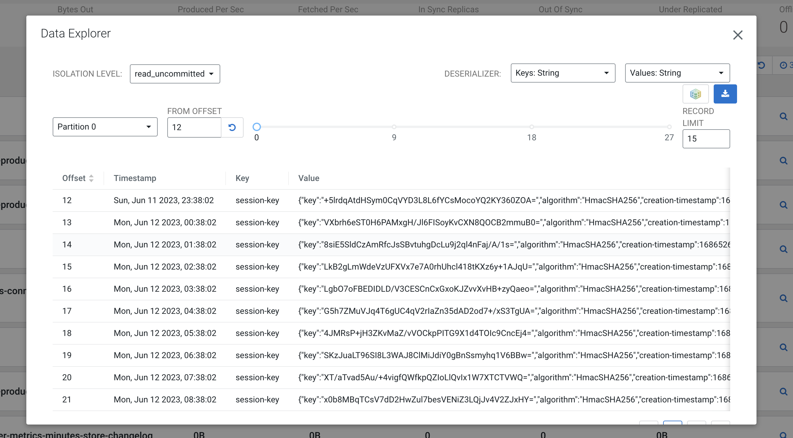Click the offset slider handle at 0
793x438 pixels.
click(256, 127)
